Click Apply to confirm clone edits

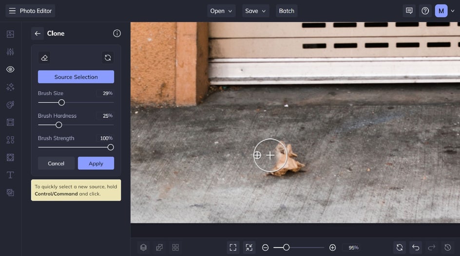pos(96,164)
